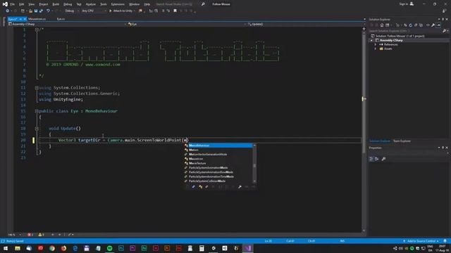Click the IntelliSense list scroll down arrow

pyautogui.click(x=254, y=181)
